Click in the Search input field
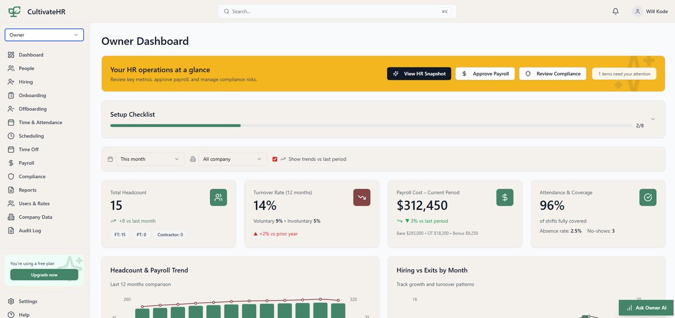Screen dimensions: 675x318 (337, 11)
